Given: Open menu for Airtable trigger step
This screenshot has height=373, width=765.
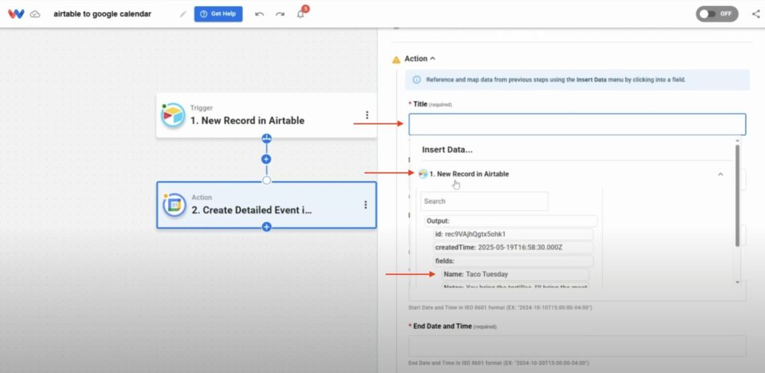Looking at the screenshot, I should (x=367, y=115).
